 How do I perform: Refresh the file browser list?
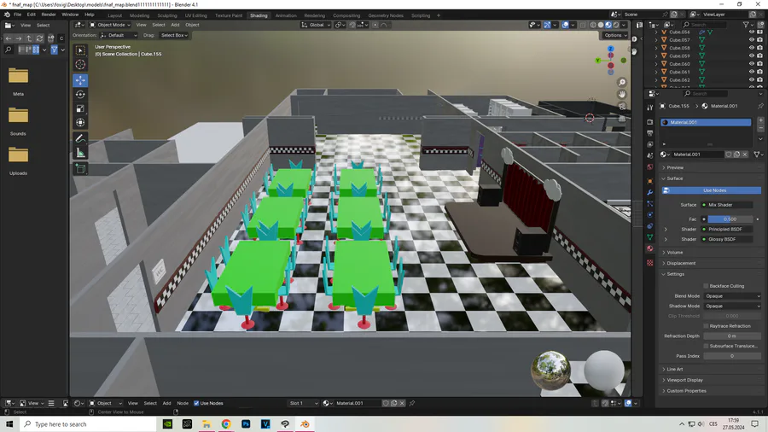point(39,38)
